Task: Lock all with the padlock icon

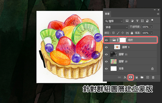Action: (x=132, y=33)
